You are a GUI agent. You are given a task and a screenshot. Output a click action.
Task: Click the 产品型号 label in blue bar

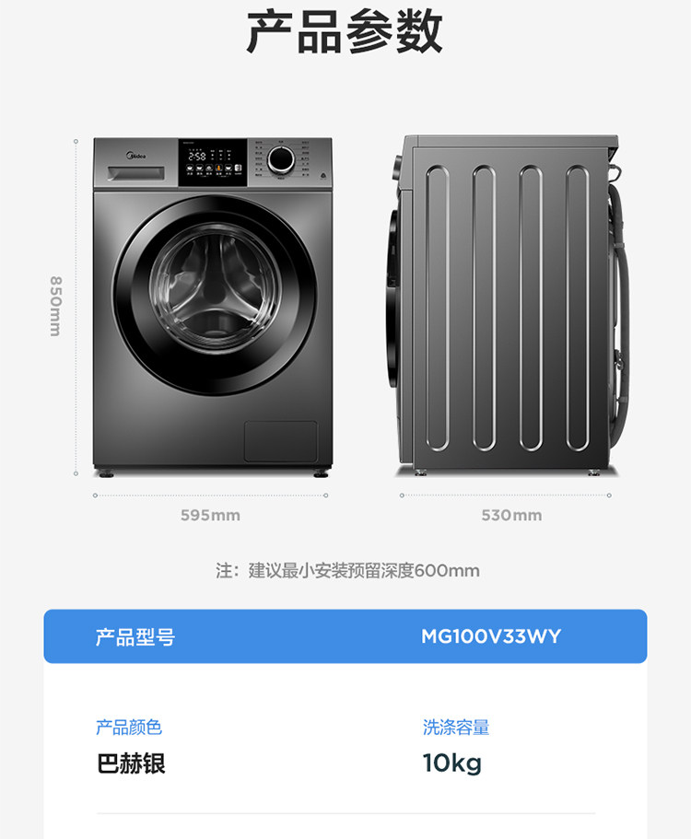135,636
